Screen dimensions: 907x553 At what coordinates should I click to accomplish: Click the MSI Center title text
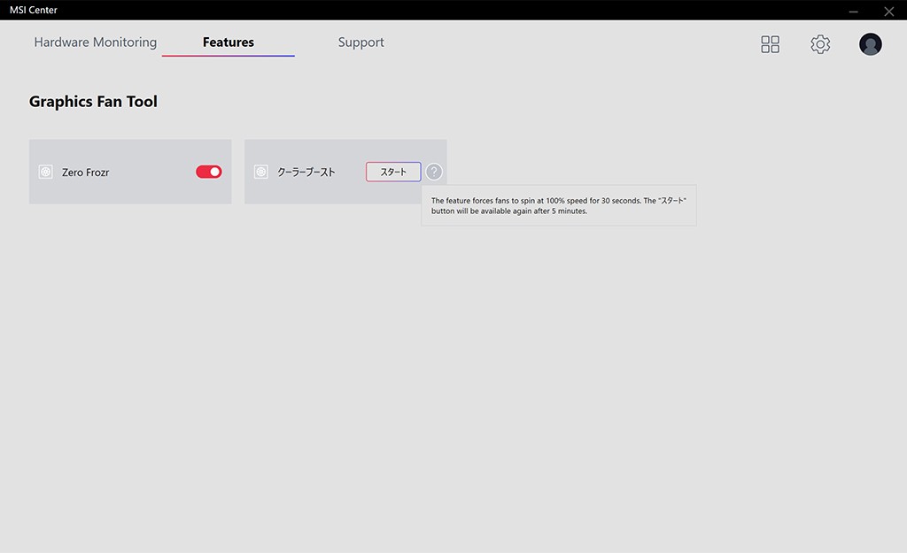(34, 10)
